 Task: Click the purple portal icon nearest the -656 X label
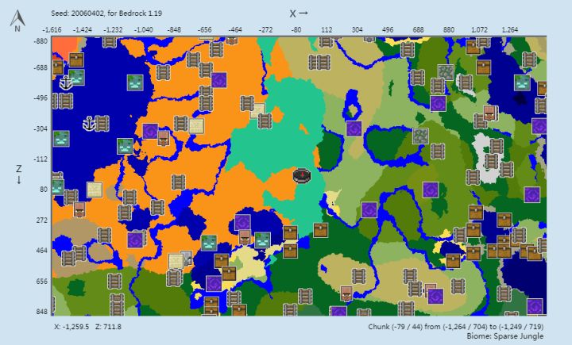coord(219,80)
